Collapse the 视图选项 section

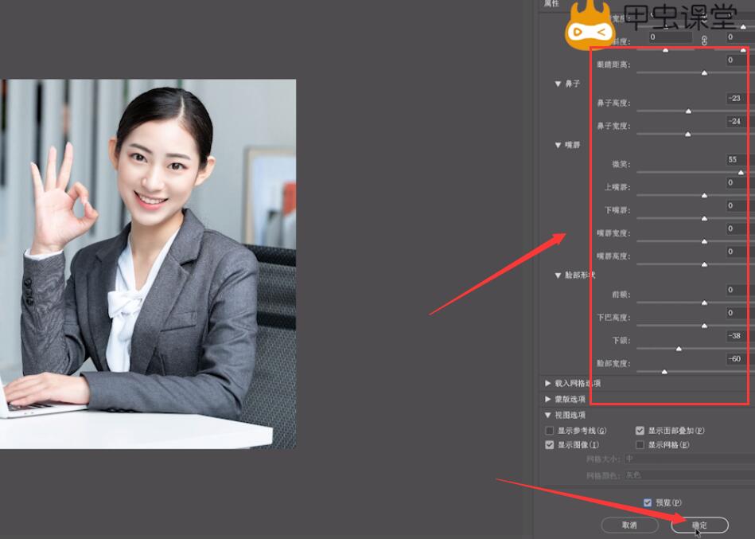tap(548, 415)
